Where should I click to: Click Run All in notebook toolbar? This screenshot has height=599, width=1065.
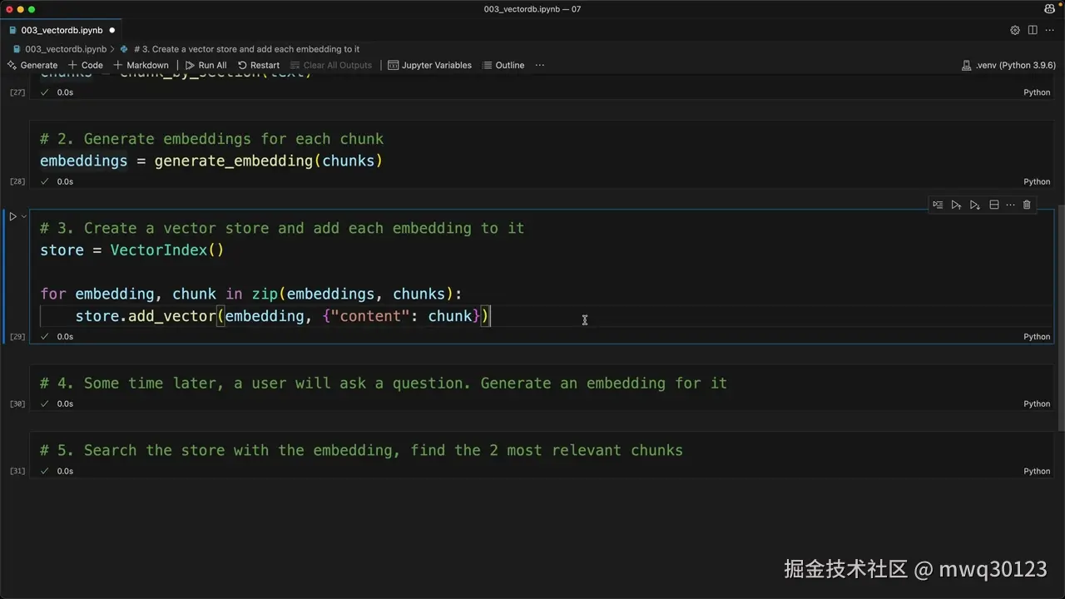(206, 65)
